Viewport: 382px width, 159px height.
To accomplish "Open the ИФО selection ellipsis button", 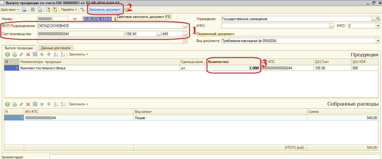I will [332, 26].
